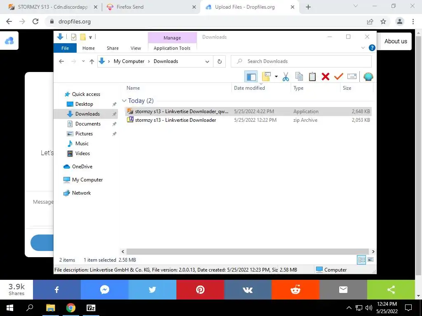Screen dimensions: 422x316
Task: Open Videos in navigation pane
Action: pos(82,153)
